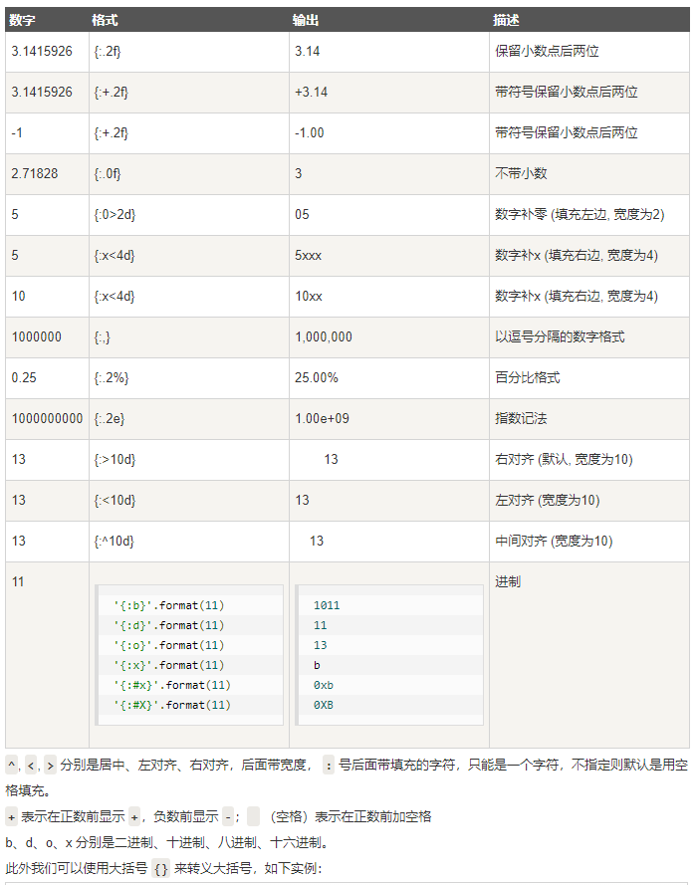Select the output value 5xxx
Screen dimensions: 697x885
(308, 256)
